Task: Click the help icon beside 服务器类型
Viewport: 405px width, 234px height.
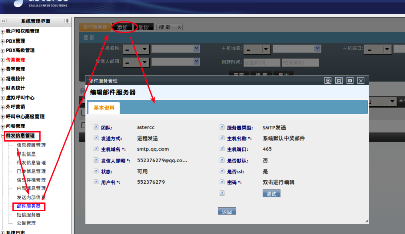Action: tap(222, 127)
